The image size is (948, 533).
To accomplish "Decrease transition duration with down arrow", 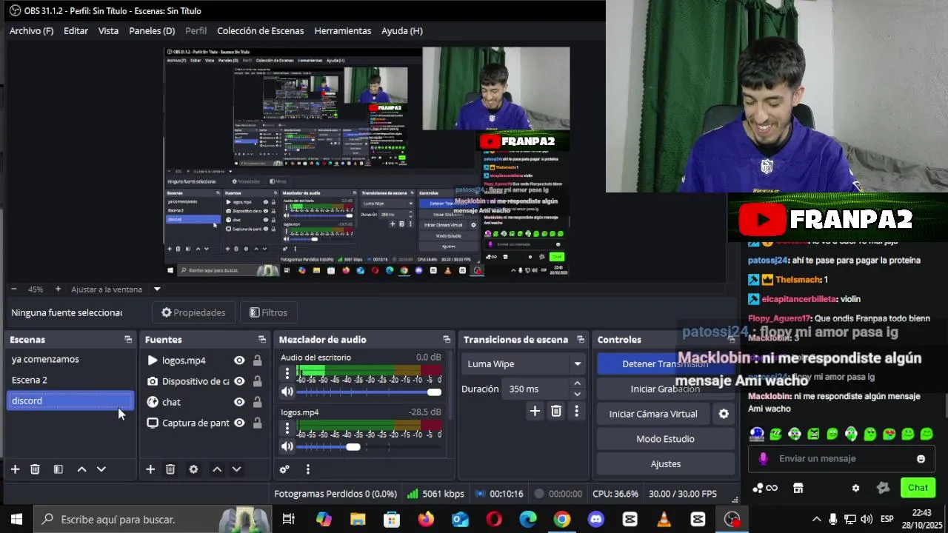I will pos(577,394).
